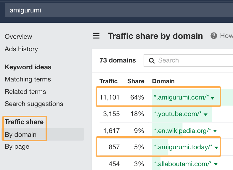Expand the en.wikipedia.org domain dropdown arrow
Image resolution: width=233 pixels, height=170 pixels.
click(215, 131)
